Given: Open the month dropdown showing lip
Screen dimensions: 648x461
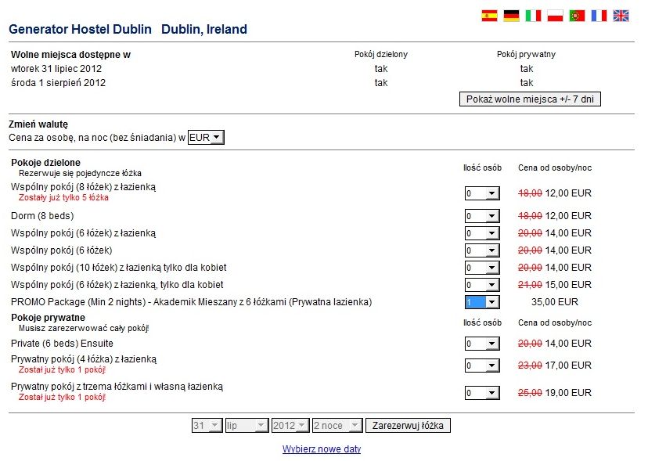Looking at the screenshot, I should point(247,426).
